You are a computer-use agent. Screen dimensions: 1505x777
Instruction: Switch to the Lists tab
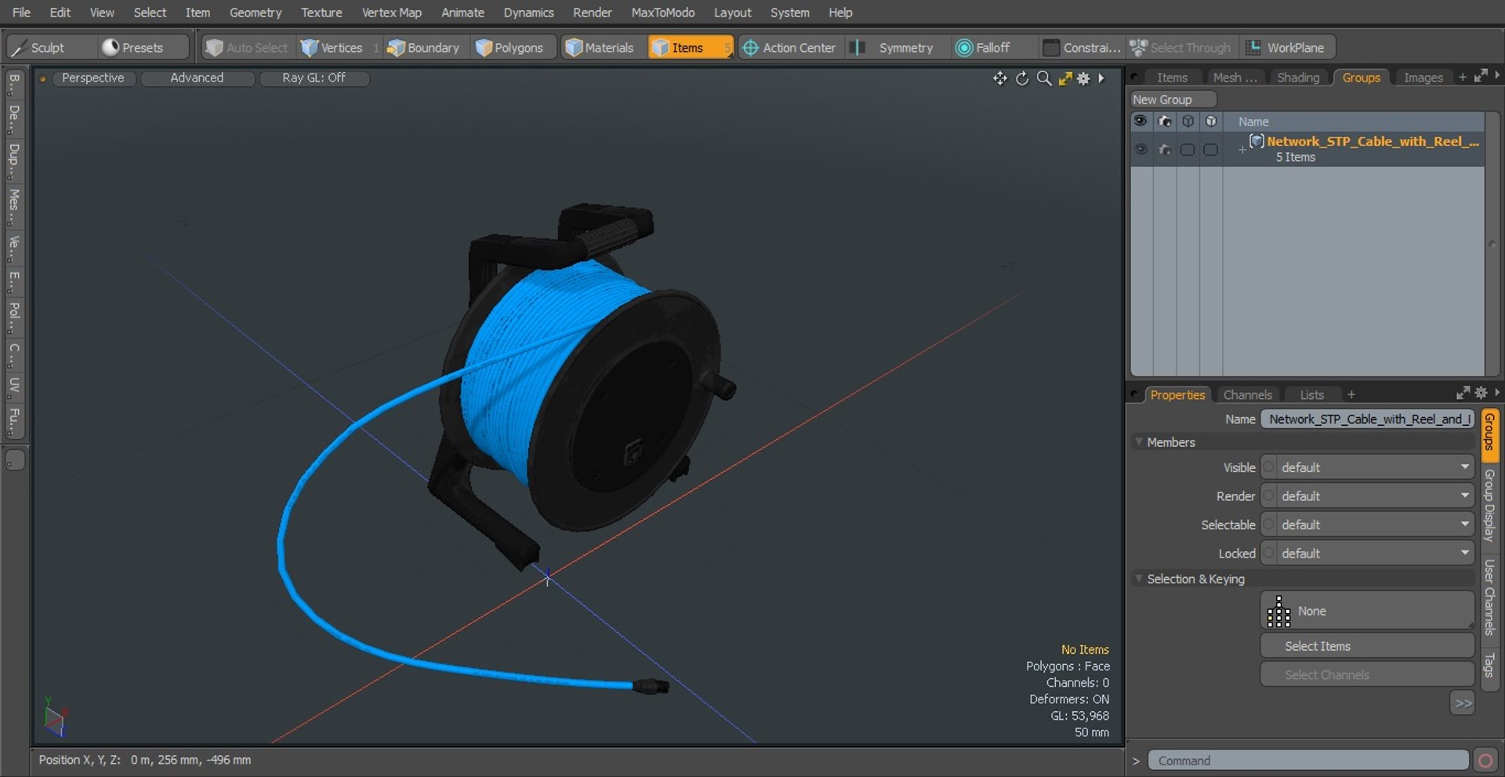1311,395
